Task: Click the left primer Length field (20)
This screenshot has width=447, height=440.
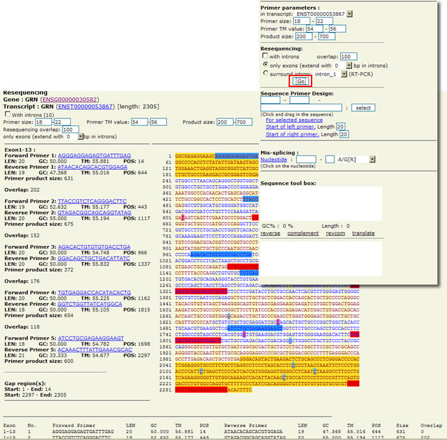Action: tap(340, 127)
